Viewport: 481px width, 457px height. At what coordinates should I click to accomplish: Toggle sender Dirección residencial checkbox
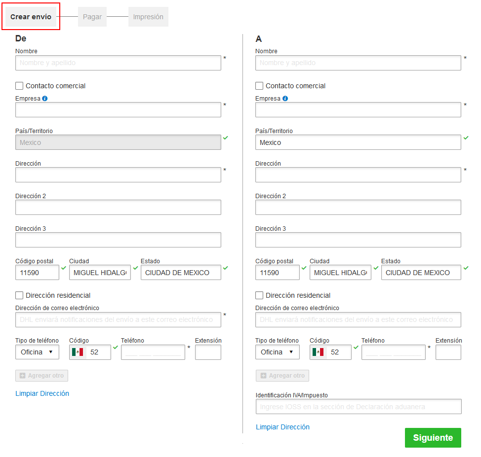tap(19, 295)
